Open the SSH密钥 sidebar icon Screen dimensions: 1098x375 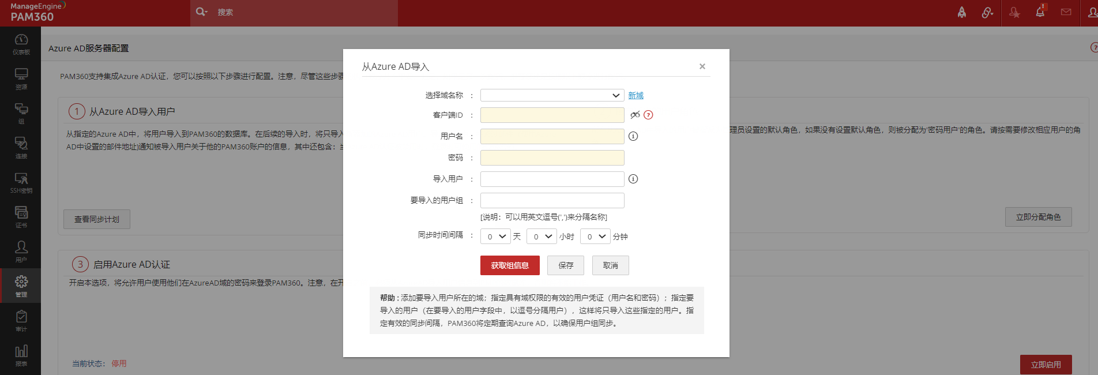click(21, 183)
